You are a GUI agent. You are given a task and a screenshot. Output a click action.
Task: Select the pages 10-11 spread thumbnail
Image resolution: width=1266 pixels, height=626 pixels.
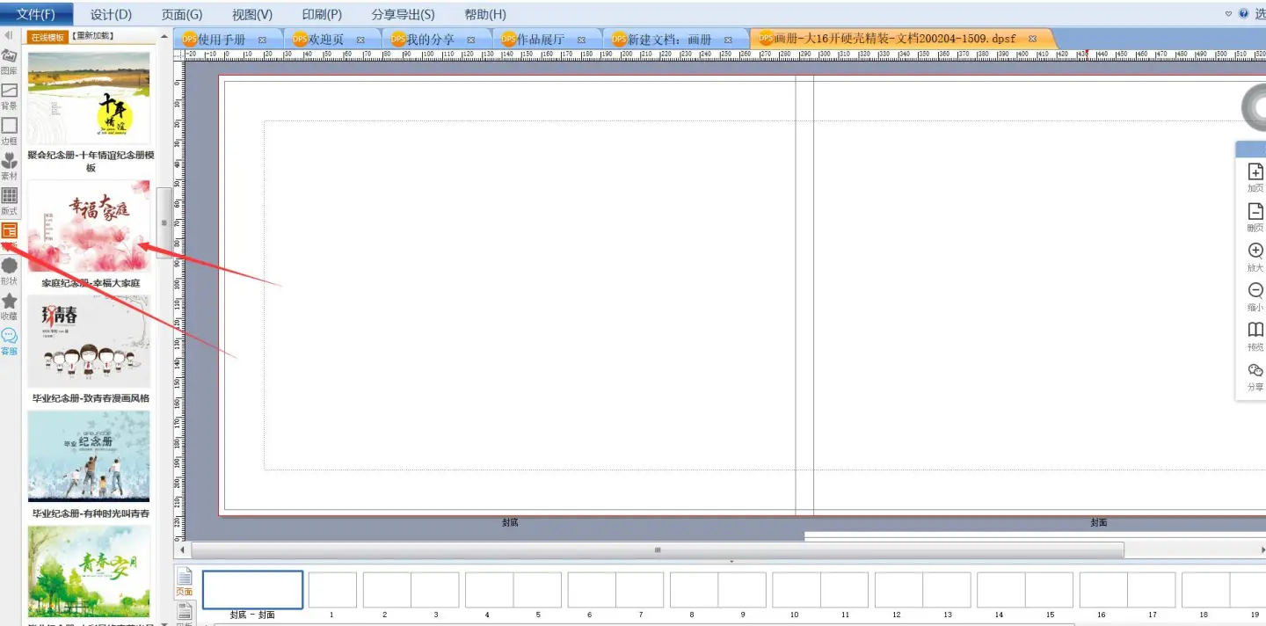pyautogui.click(x=820, y=590)
